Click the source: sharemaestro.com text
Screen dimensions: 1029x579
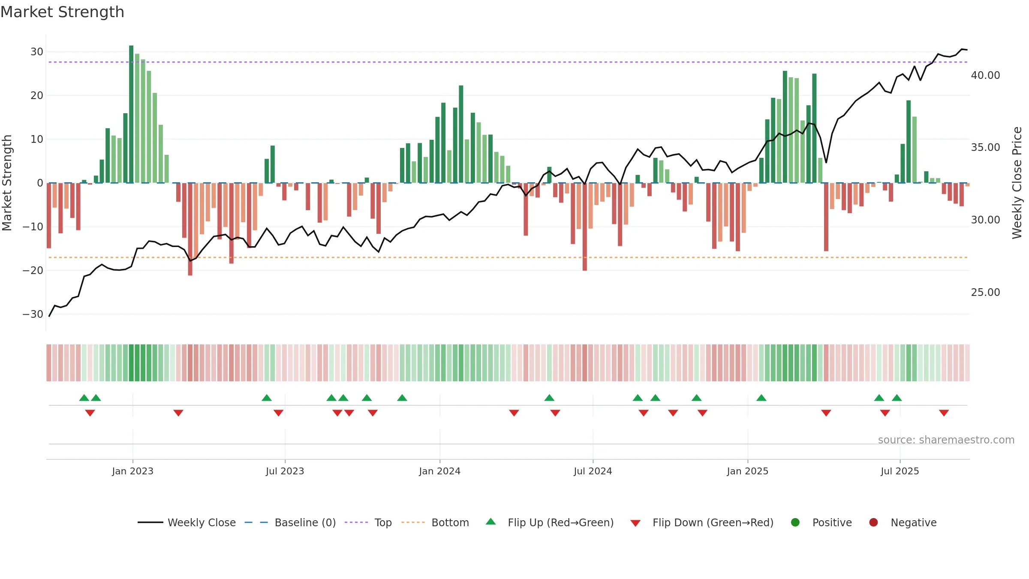tap(946, 440)
